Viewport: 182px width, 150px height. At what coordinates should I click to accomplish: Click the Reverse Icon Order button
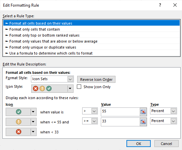(96, 79)
